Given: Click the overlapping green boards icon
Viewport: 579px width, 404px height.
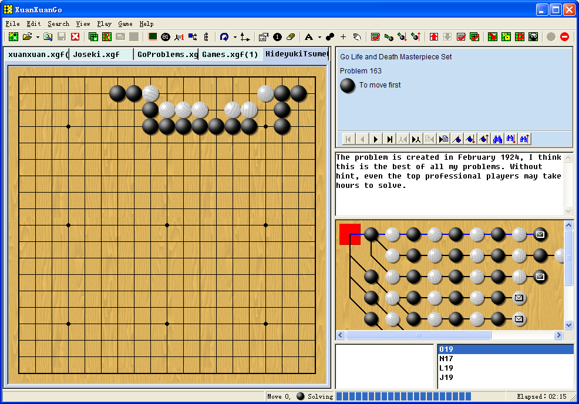Looking at the screenshot, I should 93,36.
